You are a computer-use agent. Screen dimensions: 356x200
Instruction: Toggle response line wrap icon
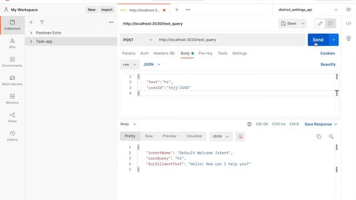(x=240, y=137)
